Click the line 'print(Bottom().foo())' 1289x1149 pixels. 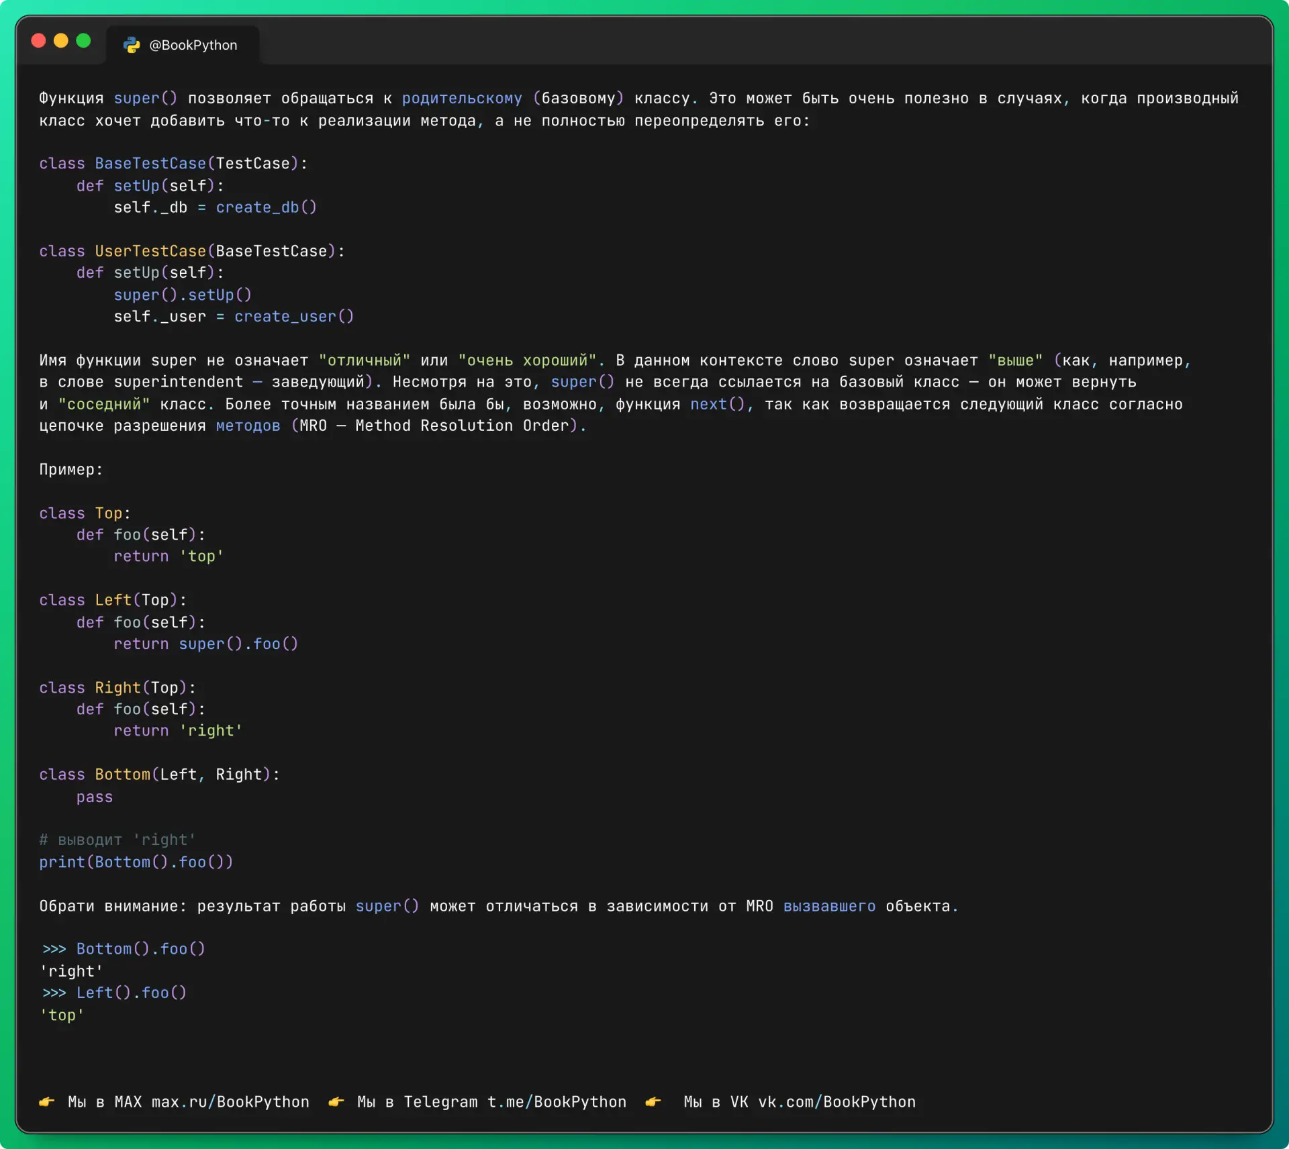pos(136,862)
